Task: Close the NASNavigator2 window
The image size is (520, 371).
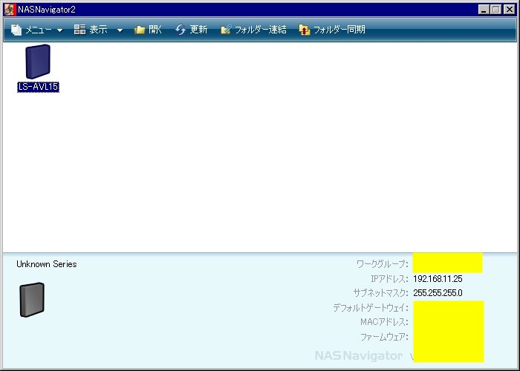Action: tap(508, 9)
